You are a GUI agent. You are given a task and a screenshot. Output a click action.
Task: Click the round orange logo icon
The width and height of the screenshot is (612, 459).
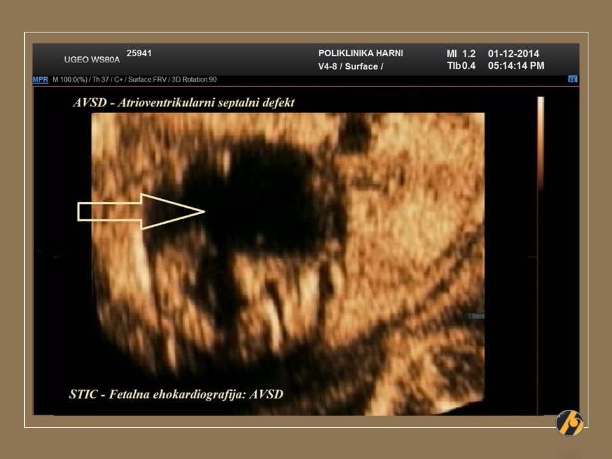coord(569,423)
